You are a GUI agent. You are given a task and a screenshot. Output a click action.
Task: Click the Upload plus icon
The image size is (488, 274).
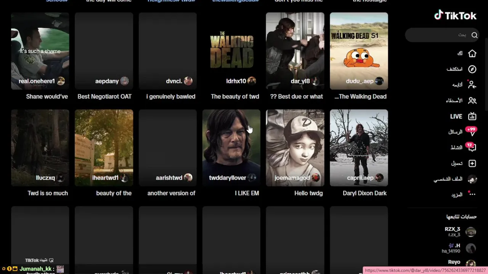coord(472,163)
